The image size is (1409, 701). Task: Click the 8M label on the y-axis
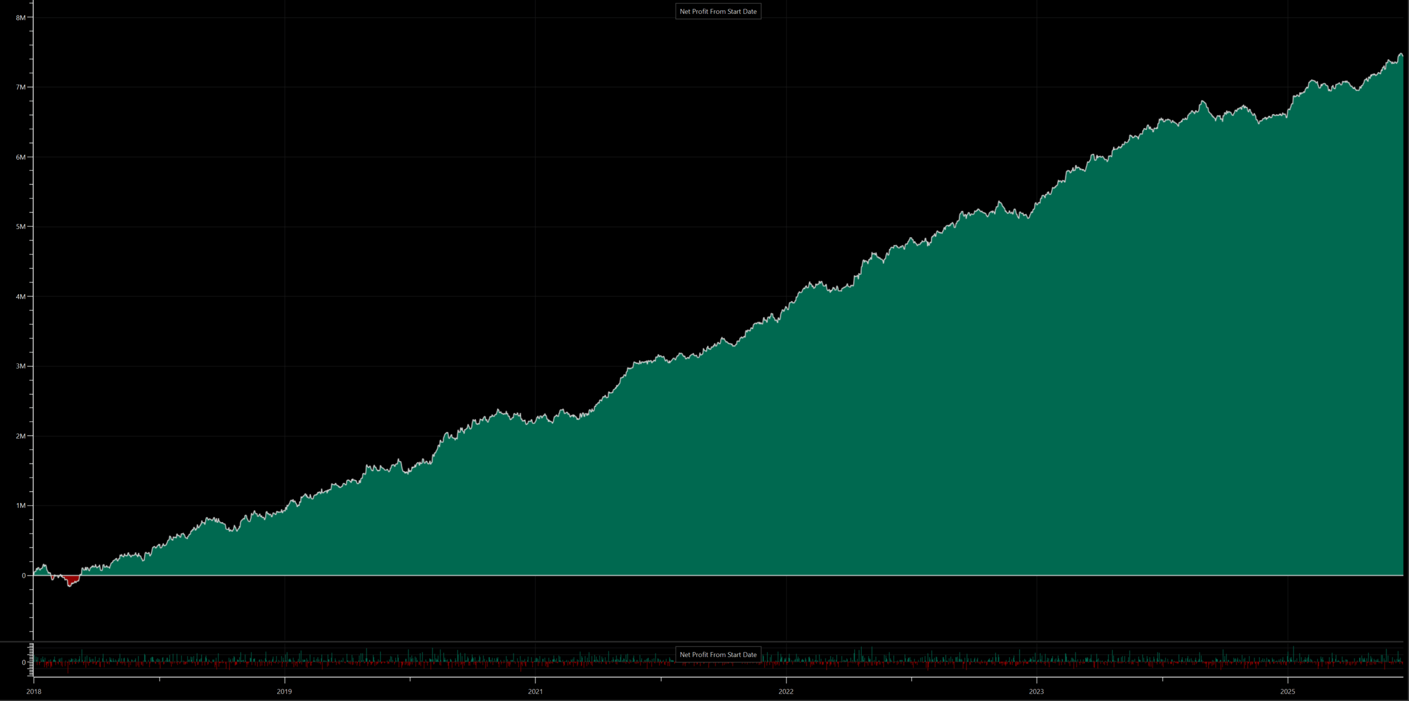pos(21,18)
